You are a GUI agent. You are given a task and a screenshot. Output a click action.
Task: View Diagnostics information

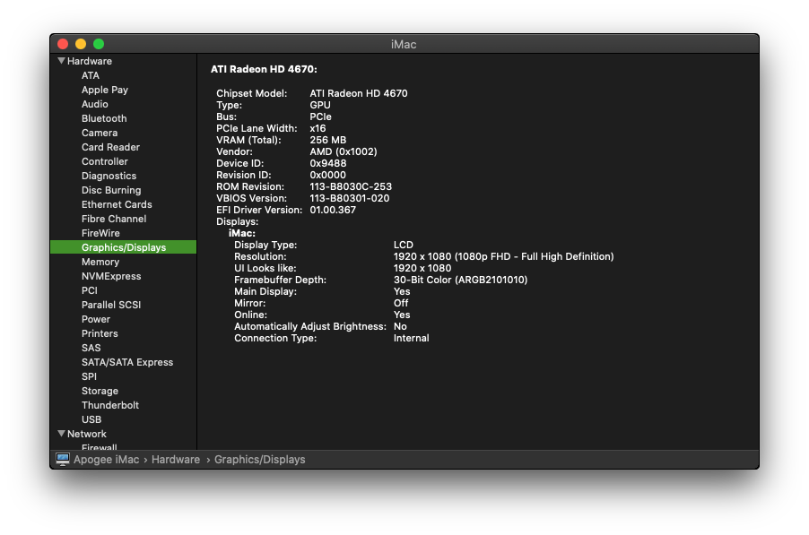tap(109, 176)
